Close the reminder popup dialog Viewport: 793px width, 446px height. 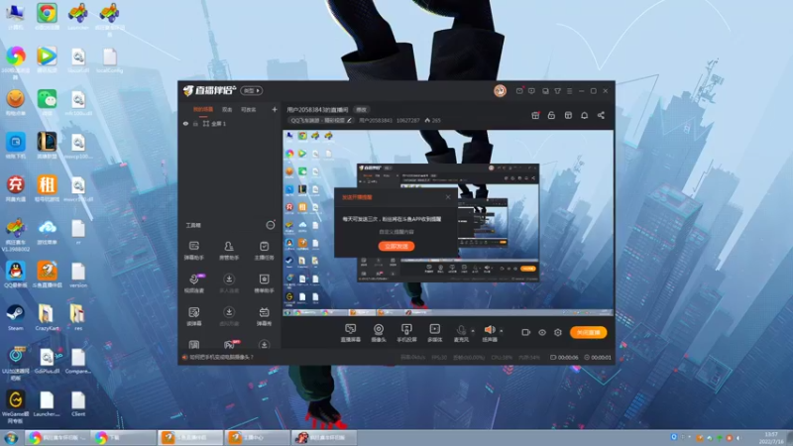[448, 197]
